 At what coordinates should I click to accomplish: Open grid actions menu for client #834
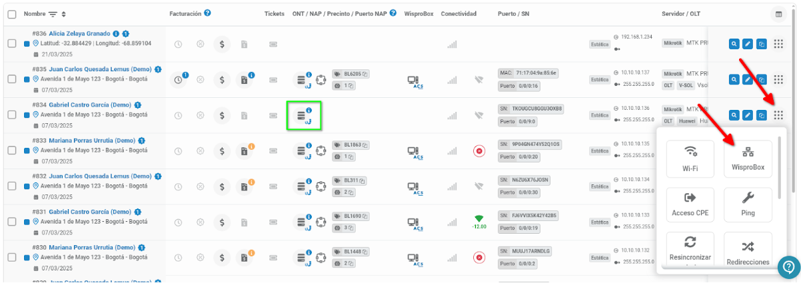coord(778,115)
